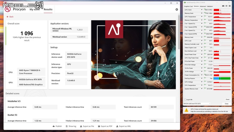Click the GPU Load history graph
The height and width of the screenshot is (132, 234).
(222, 41)
